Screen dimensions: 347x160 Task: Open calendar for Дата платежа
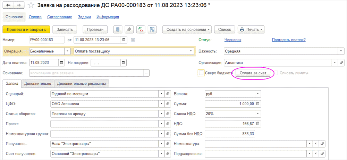[62, 62]
